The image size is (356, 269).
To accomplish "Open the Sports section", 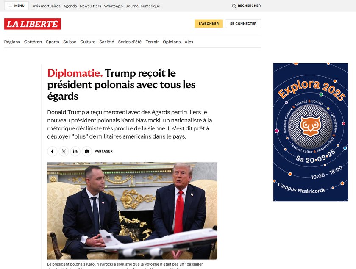I will pos(53,42).
